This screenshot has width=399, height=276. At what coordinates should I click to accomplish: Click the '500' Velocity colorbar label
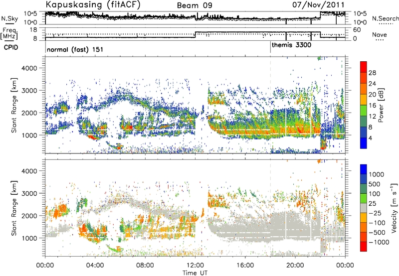click(375, 184)
